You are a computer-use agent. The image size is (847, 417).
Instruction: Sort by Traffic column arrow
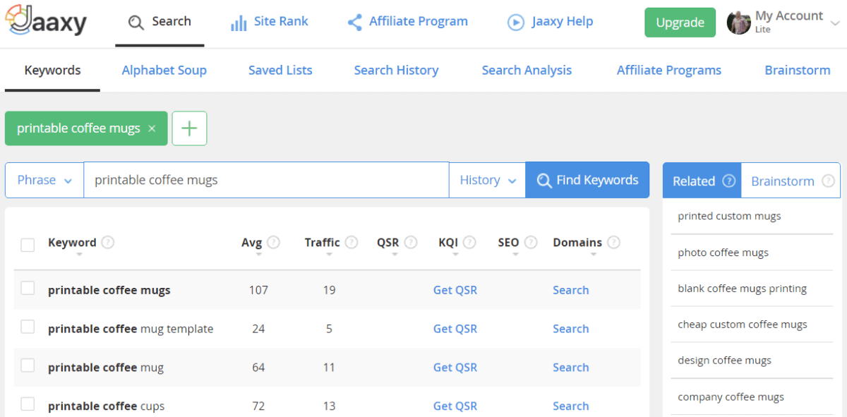[x=329, y=255]
